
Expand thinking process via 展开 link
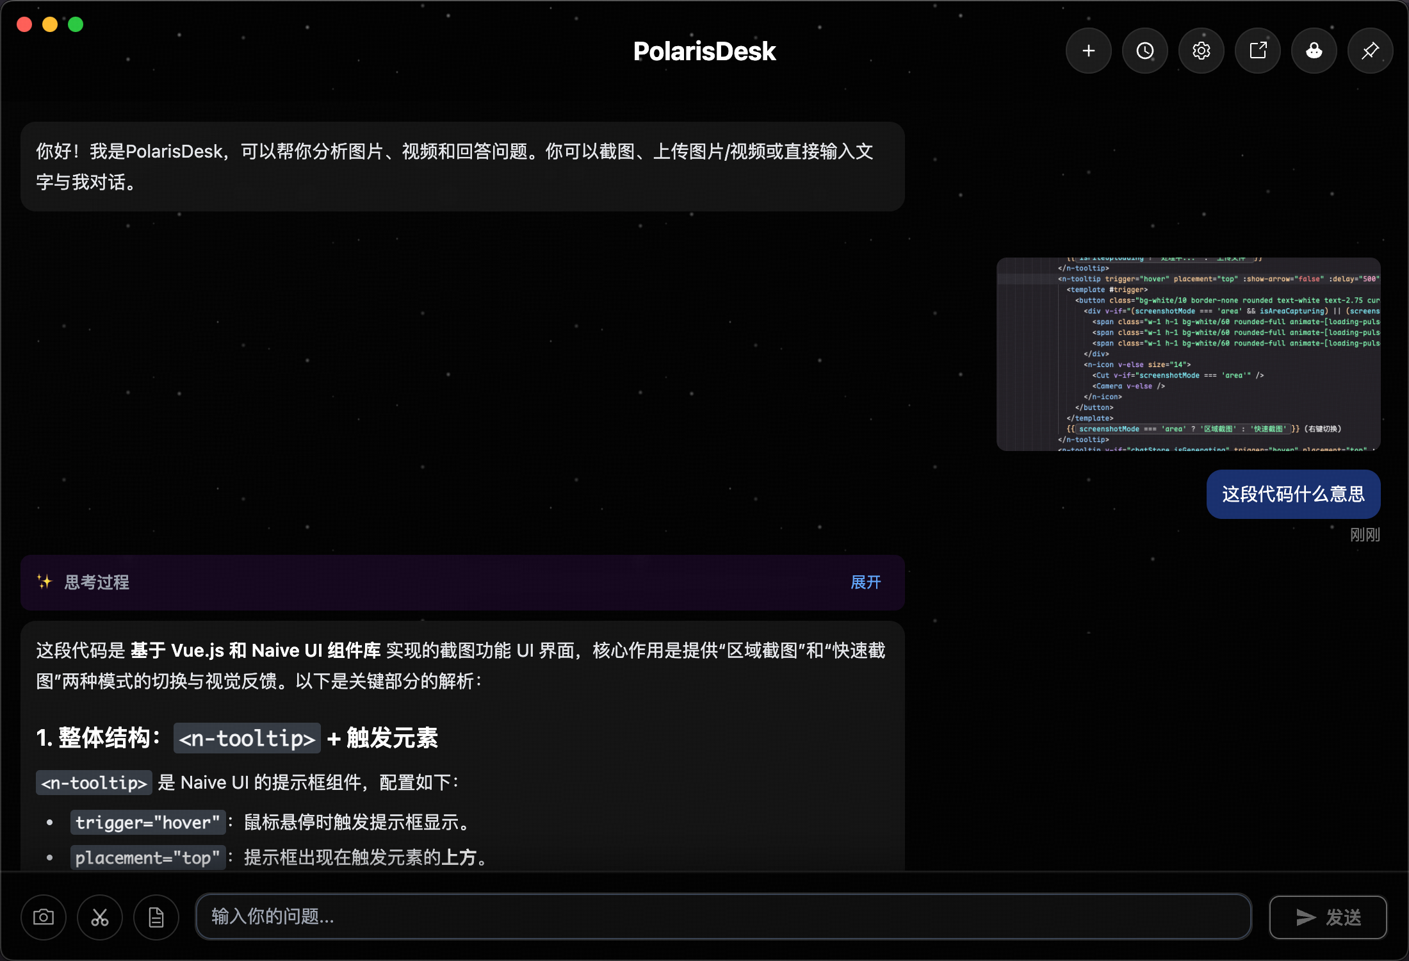pos(865,582)
